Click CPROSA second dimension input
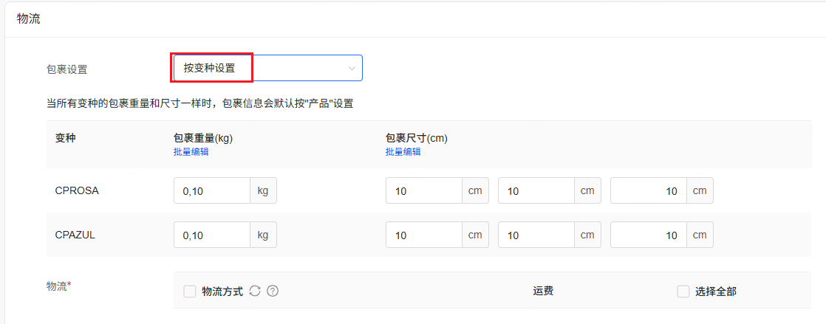Image resolution: width=826 pixels, height=324 pixels. [536, 191]
